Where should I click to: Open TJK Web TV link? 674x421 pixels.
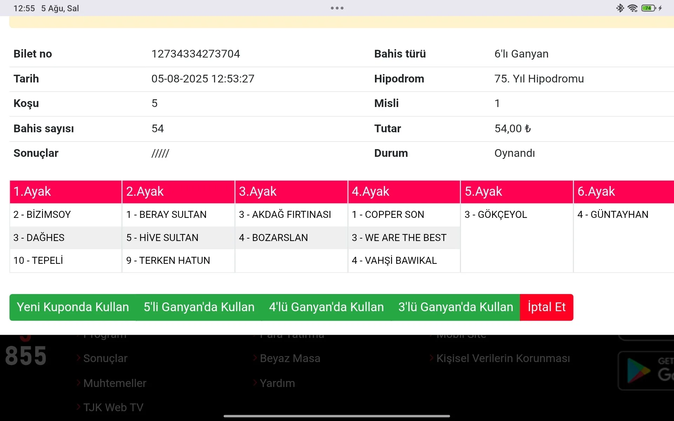[x=113, y=407]
